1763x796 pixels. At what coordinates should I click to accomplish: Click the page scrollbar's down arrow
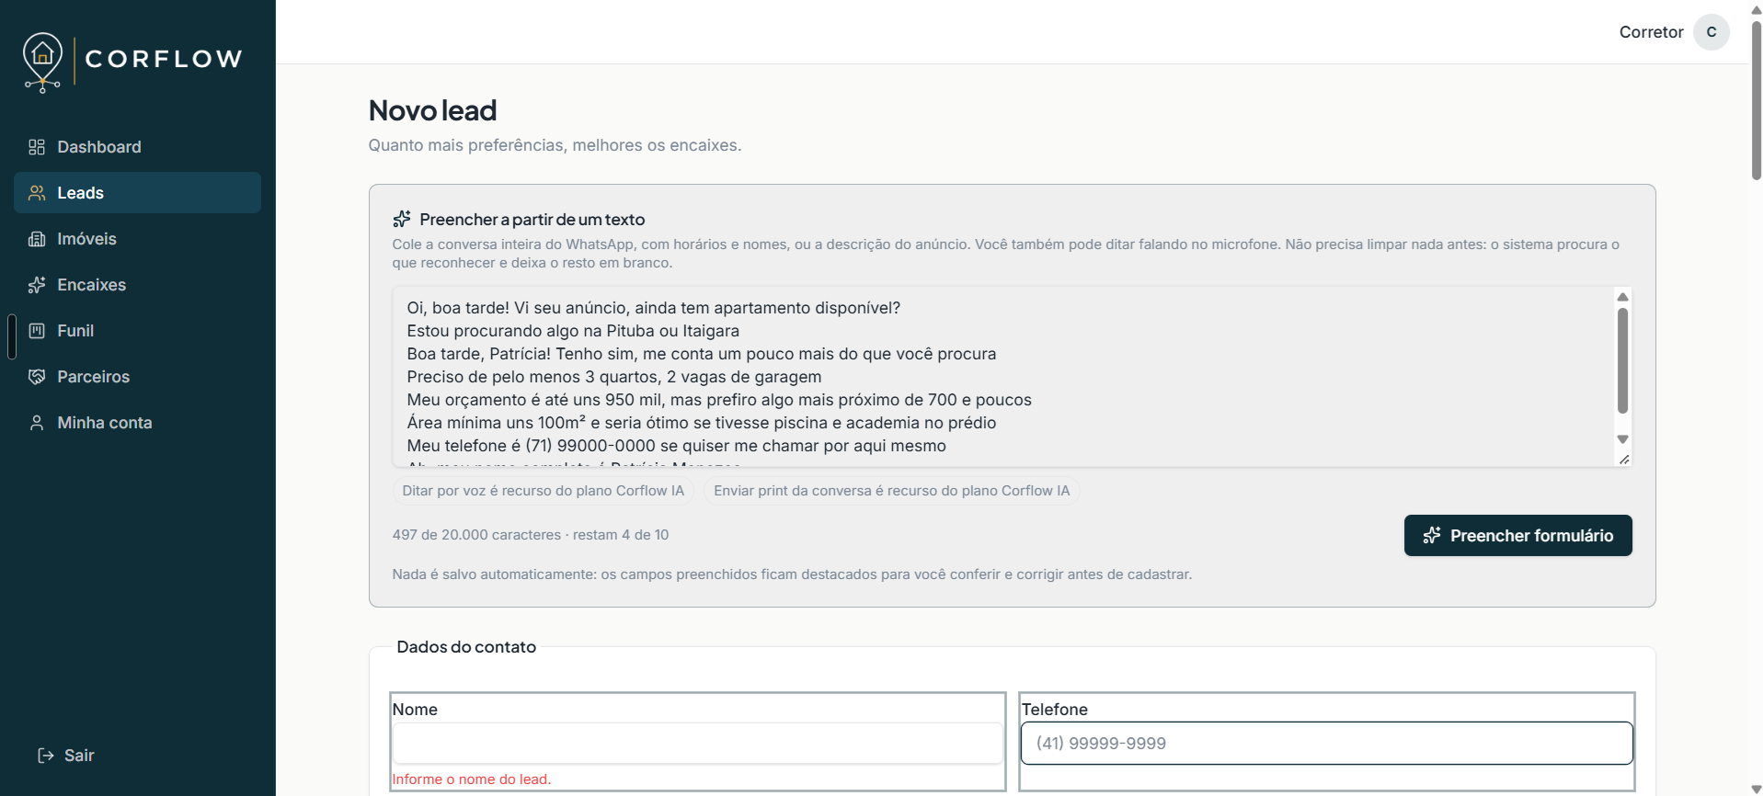[x=1756, y=789]
